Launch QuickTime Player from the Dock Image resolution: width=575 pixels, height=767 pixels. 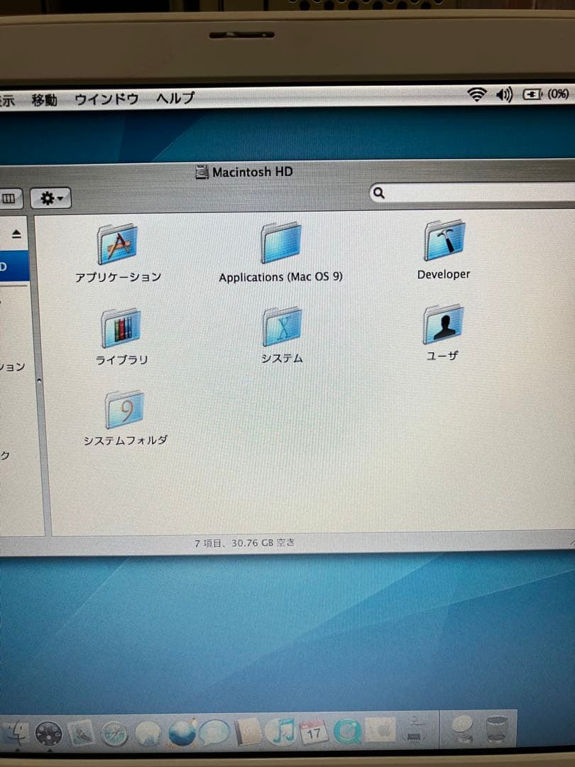coord(347,731)
